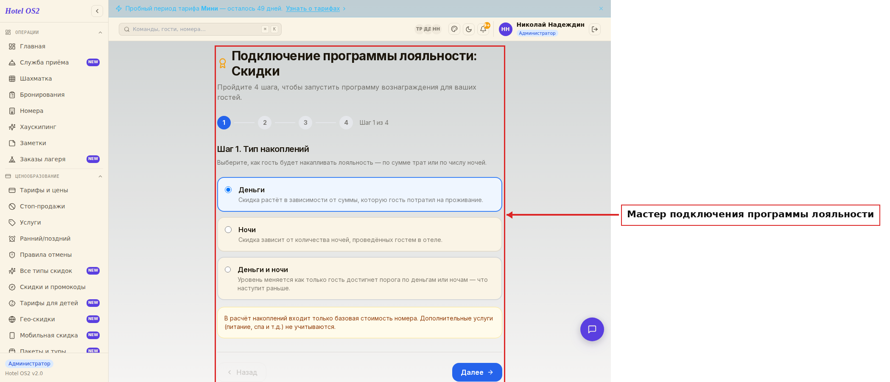Click the Администратор badge in sidebar footer
This screenshot has height=382, width=890.
tap(29, 364)
